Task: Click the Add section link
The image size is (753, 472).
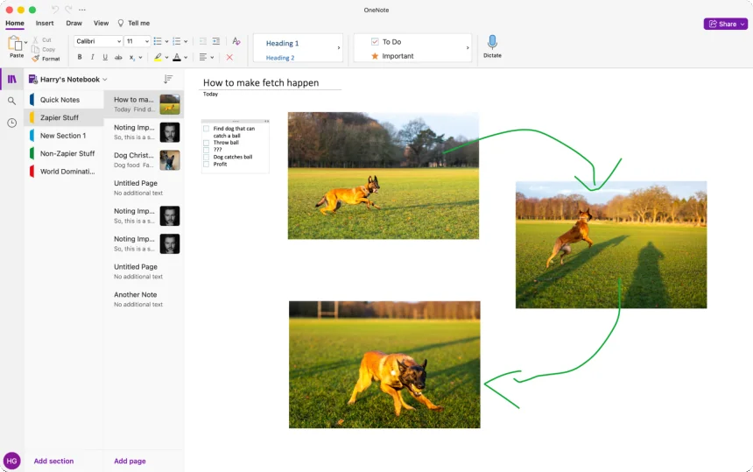Action: pyautogui.click(x=53, y=461)
